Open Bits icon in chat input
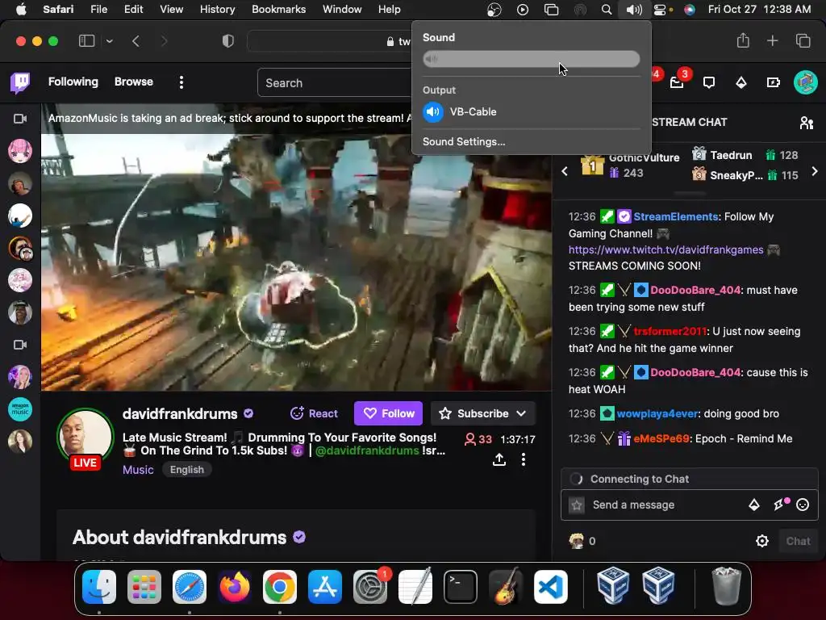 [x=754, y=505]
